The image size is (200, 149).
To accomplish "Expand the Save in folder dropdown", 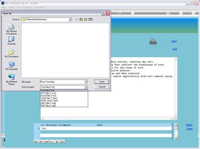I will [x=70, y=19].
